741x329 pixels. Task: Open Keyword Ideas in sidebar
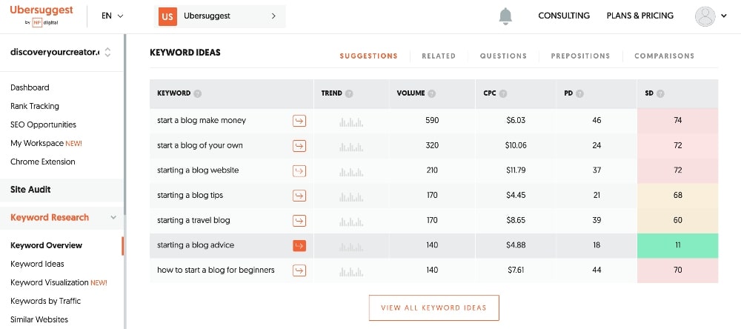click(x=37, y=264)
